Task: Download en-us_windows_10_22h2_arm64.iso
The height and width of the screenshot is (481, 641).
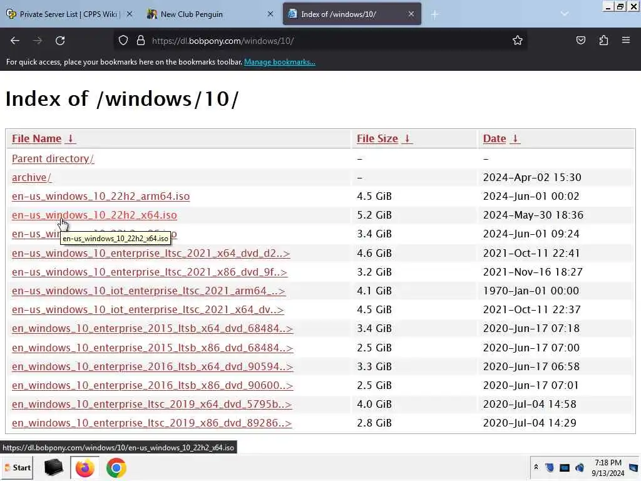Action: 101,196
